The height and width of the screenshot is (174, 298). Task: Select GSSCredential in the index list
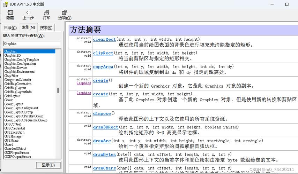point(15,128)
